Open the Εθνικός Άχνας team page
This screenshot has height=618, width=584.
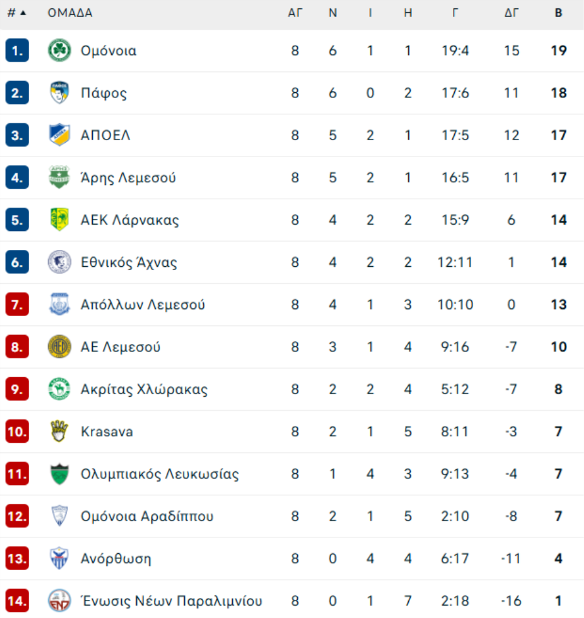click(128, 262)
